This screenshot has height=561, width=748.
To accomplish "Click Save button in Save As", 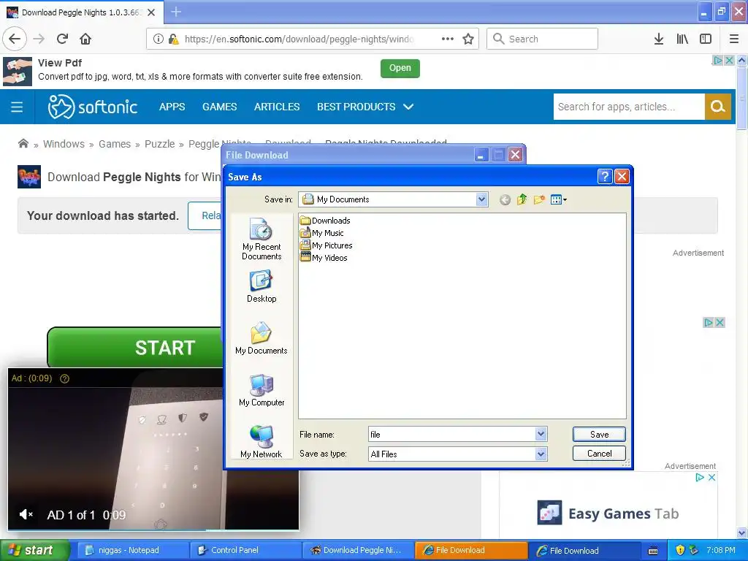I will click(599, 434).
